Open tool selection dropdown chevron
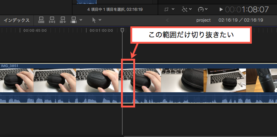277x137 pixels. click(100, 19)
